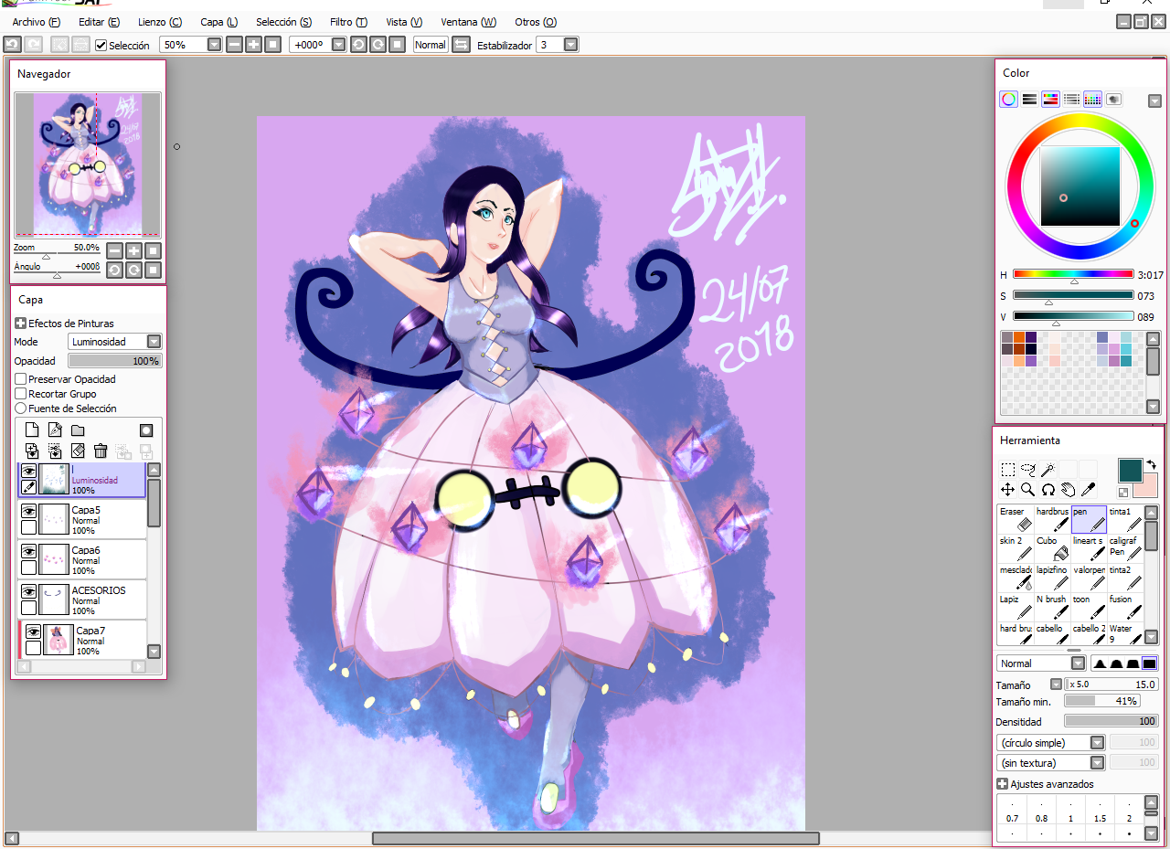This screenshot has height=849, width=1170.
Task: Rotate canvas clockwise from the toolbar
Action: pos(378,44)
